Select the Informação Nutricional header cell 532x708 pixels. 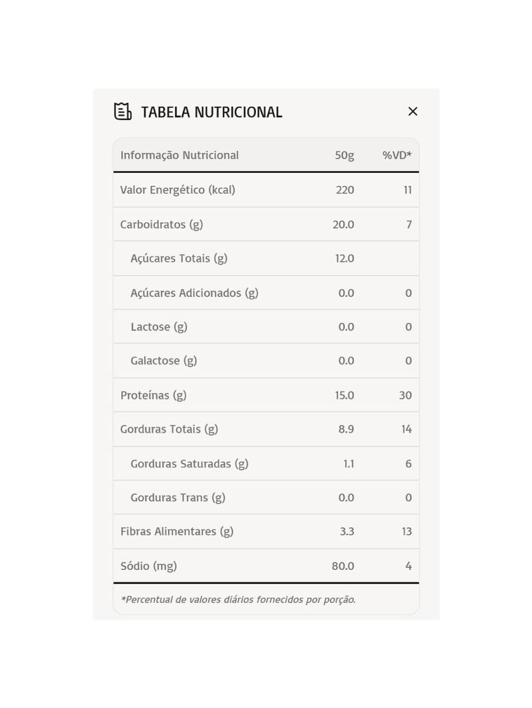tap(180, 155)
